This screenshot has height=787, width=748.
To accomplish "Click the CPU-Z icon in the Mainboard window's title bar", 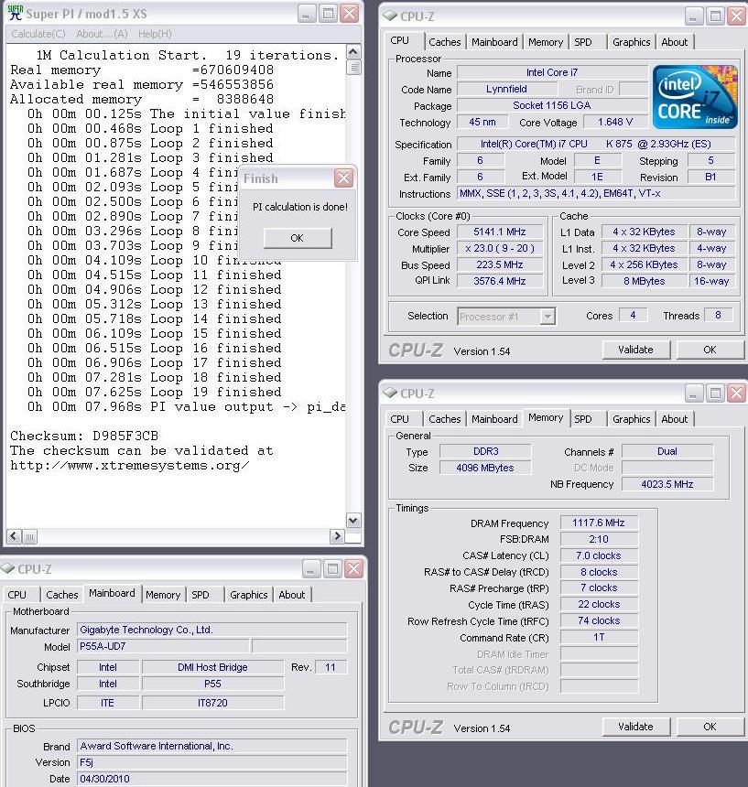I will pyautogui.click(x=7, y=568).
